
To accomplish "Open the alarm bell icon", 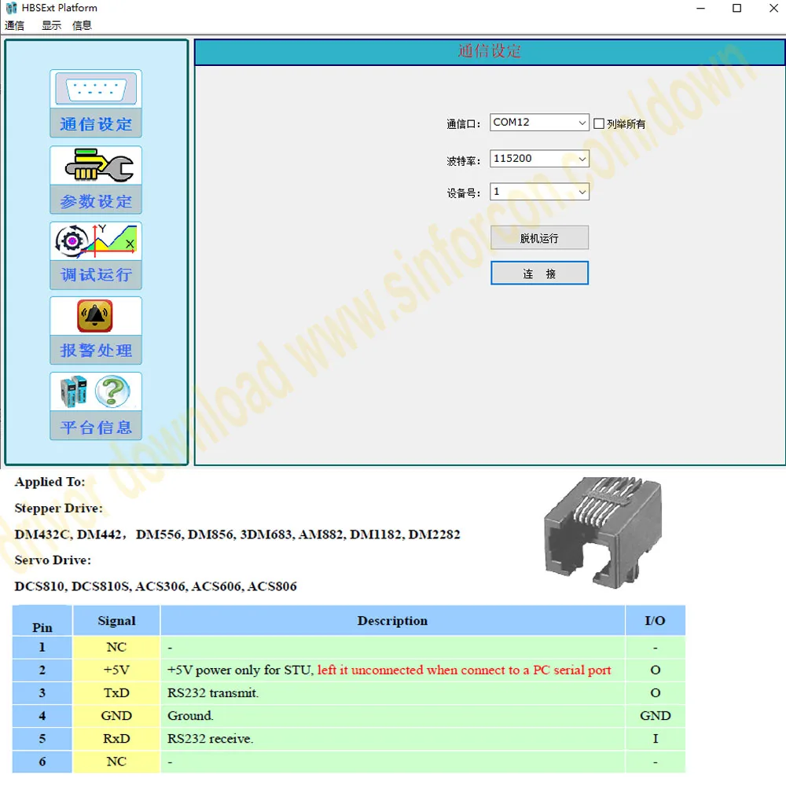I will pos(96,316).
